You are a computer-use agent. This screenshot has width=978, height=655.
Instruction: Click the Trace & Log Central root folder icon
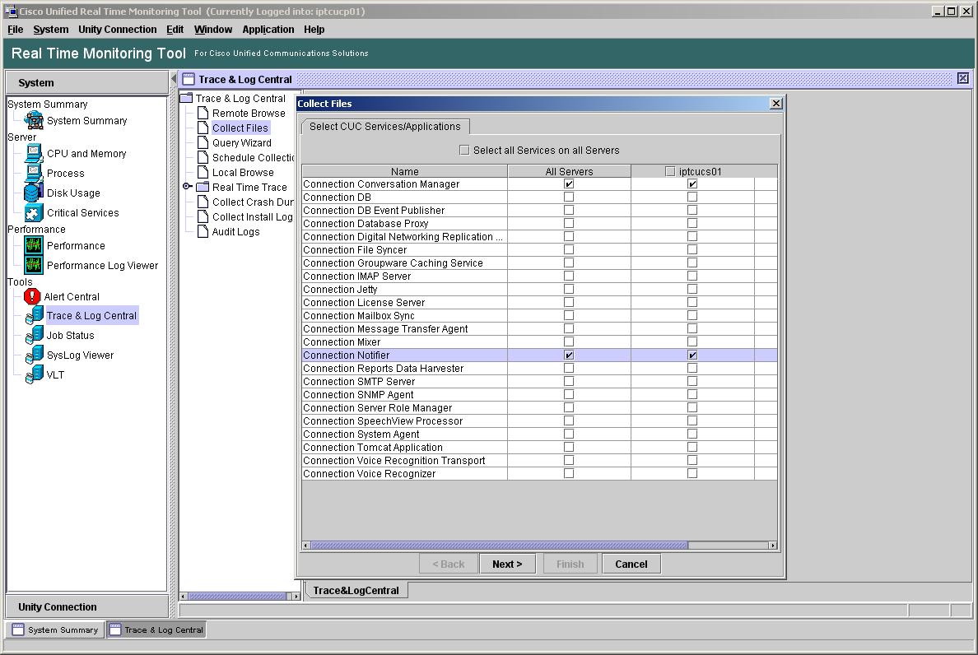[x=186, y=98]
